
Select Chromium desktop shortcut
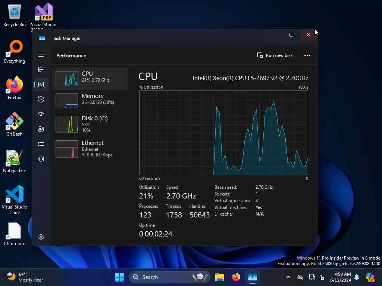pos(15,234)
